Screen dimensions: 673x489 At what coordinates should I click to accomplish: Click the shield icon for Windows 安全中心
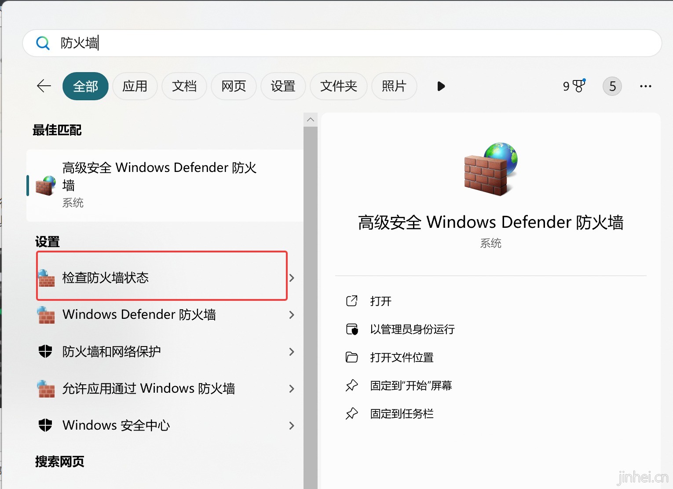click(x=45, y=425)
